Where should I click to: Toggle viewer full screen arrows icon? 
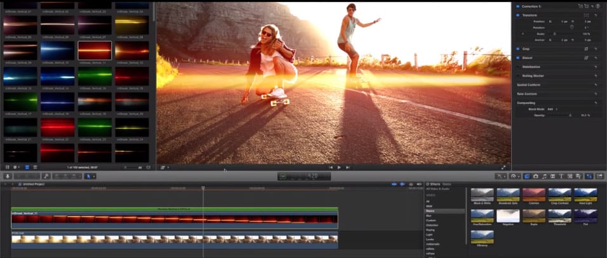pos(504,167)
